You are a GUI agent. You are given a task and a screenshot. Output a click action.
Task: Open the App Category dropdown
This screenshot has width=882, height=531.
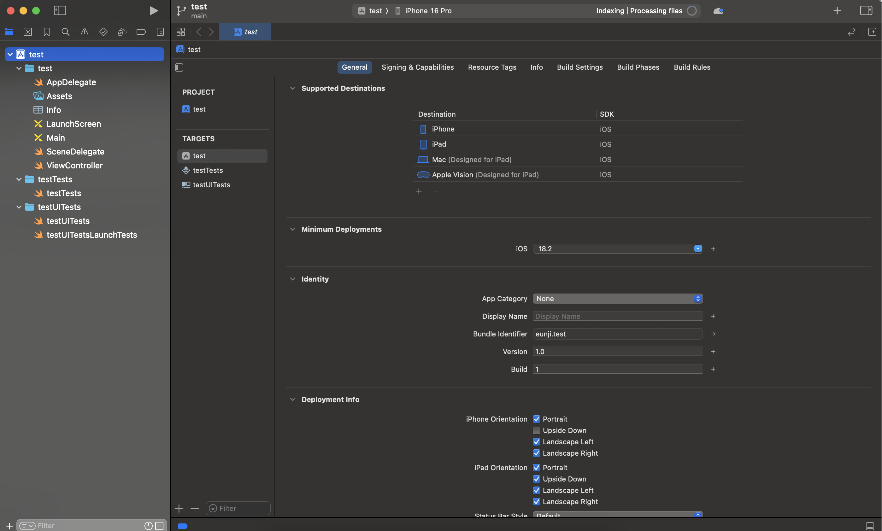pos(617,299)
